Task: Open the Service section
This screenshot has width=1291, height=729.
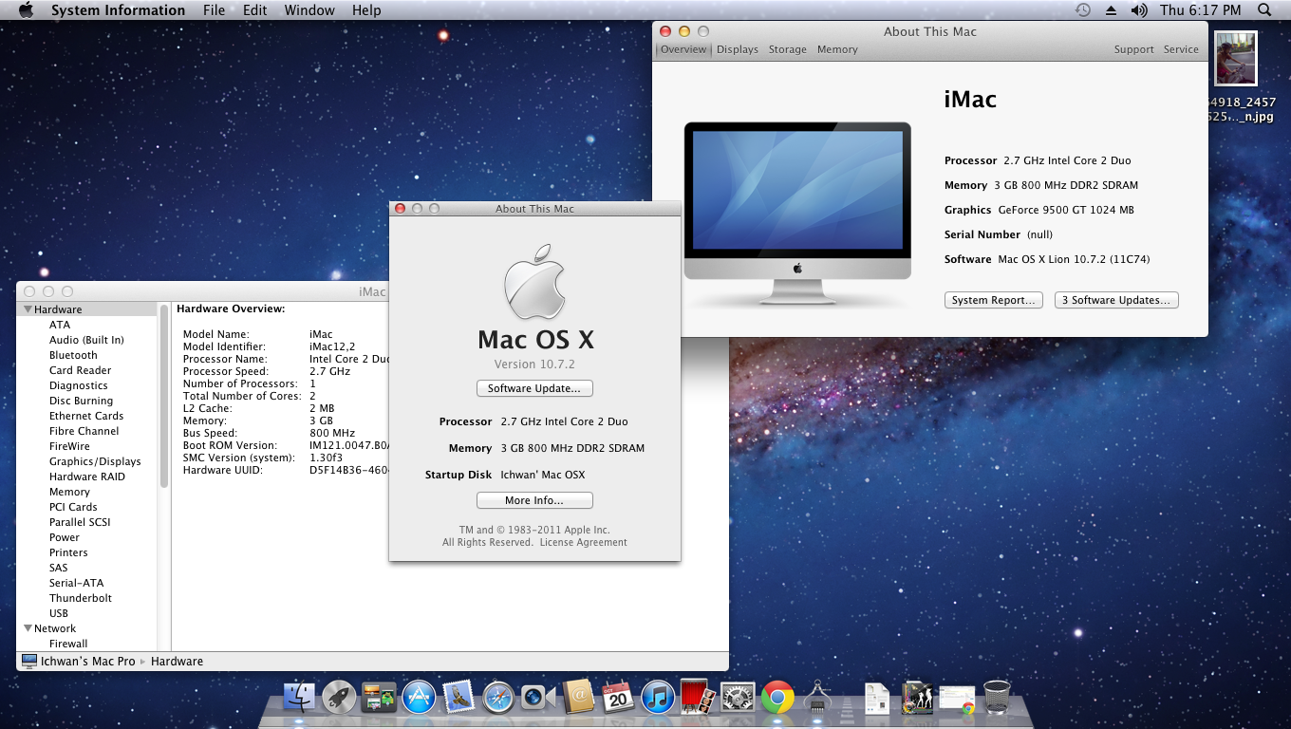Action: tap(1181, 49)
